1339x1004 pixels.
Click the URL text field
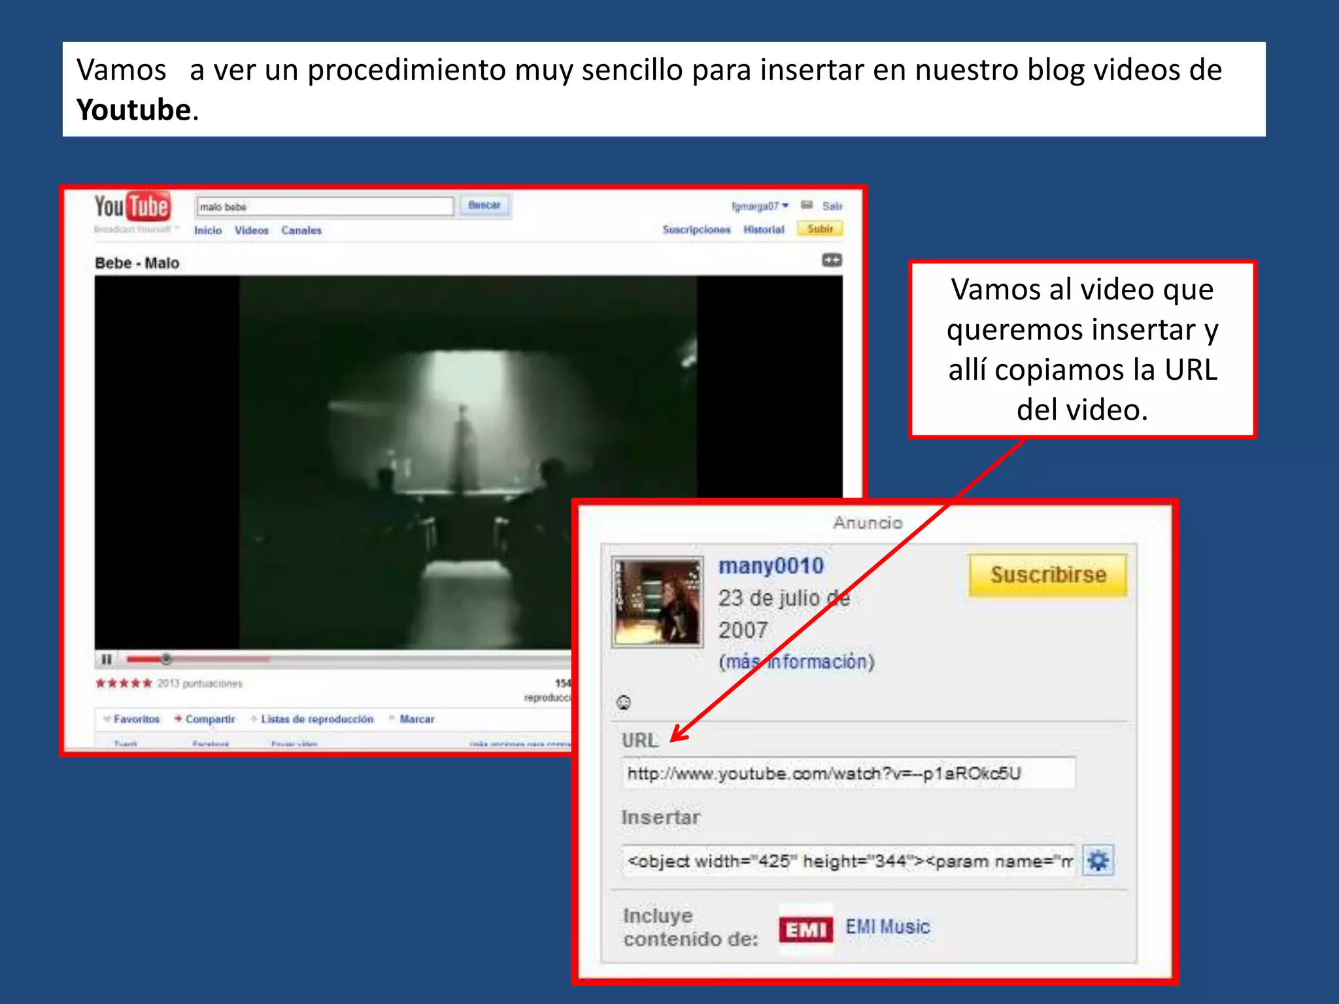848,774
